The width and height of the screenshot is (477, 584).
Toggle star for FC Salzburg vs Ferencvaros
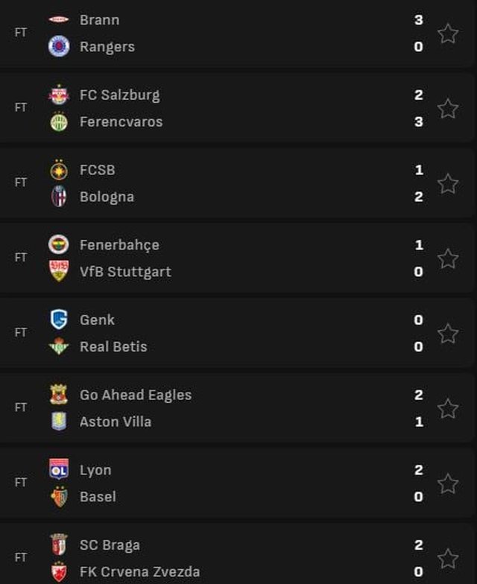[x=447, y=109]
